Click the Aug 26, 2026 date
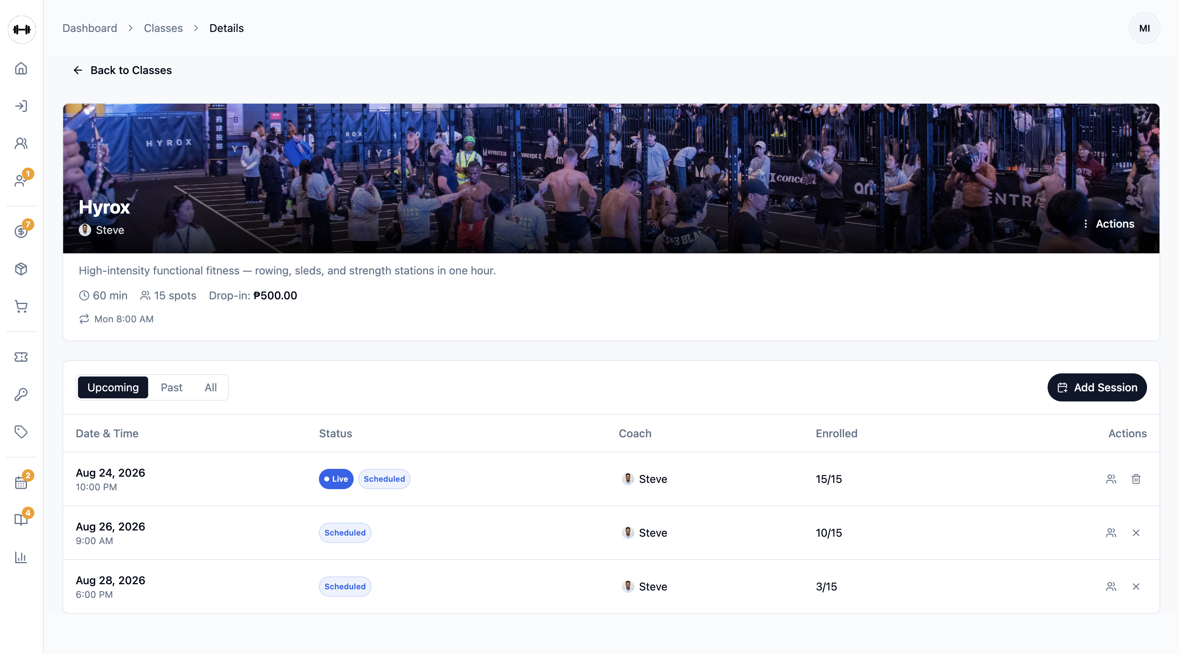The height and width of the screenshot is (654, 1179). 110,527
